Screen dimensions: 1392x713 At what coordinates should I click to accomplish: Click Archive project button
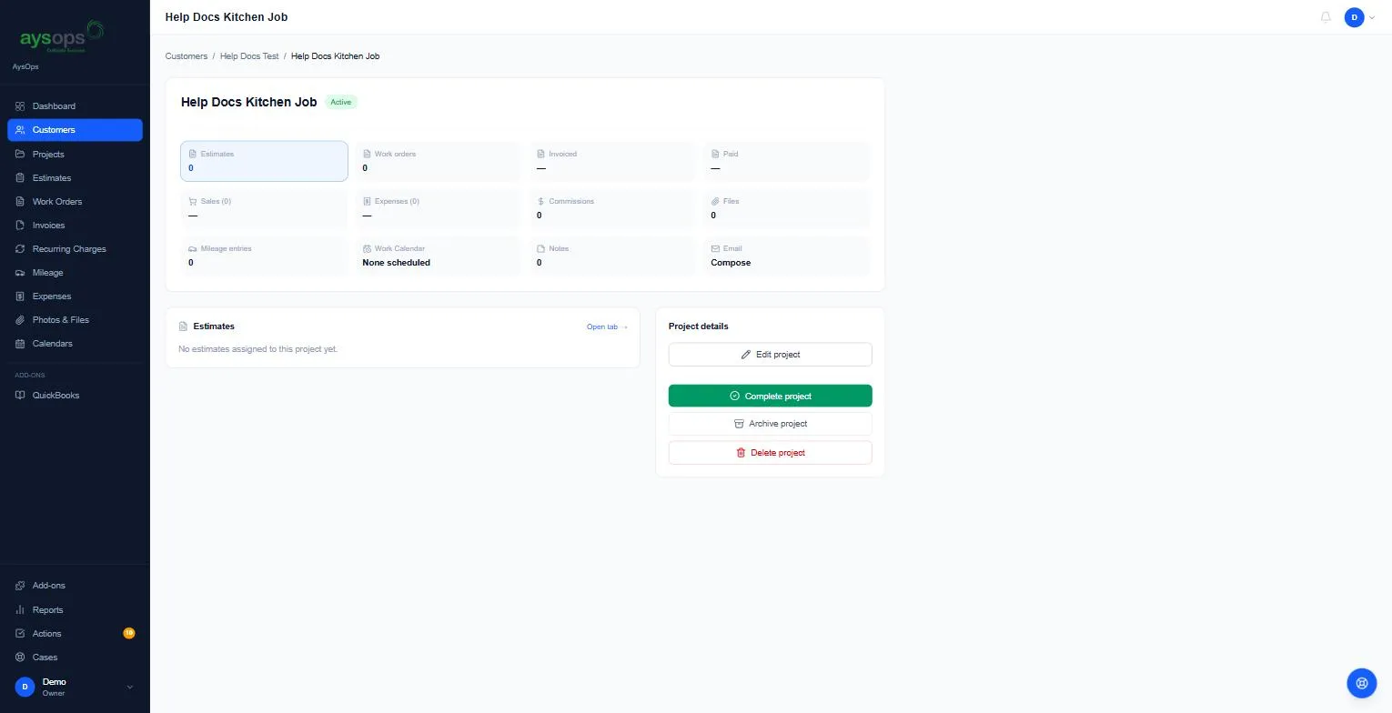[x=770, y=424]
